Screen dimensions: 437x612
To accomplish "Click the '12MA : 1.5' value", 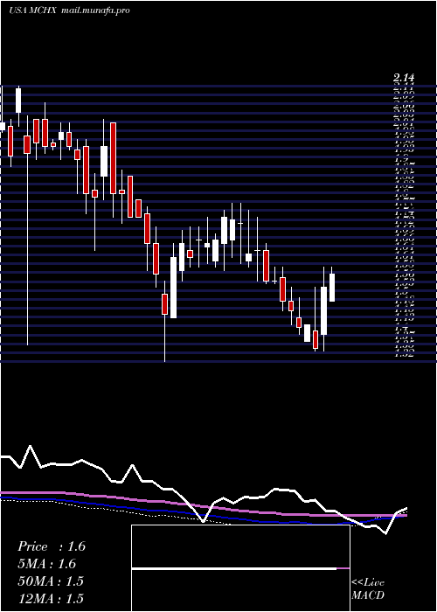I will pyautogui.click(x=51, y=598).
